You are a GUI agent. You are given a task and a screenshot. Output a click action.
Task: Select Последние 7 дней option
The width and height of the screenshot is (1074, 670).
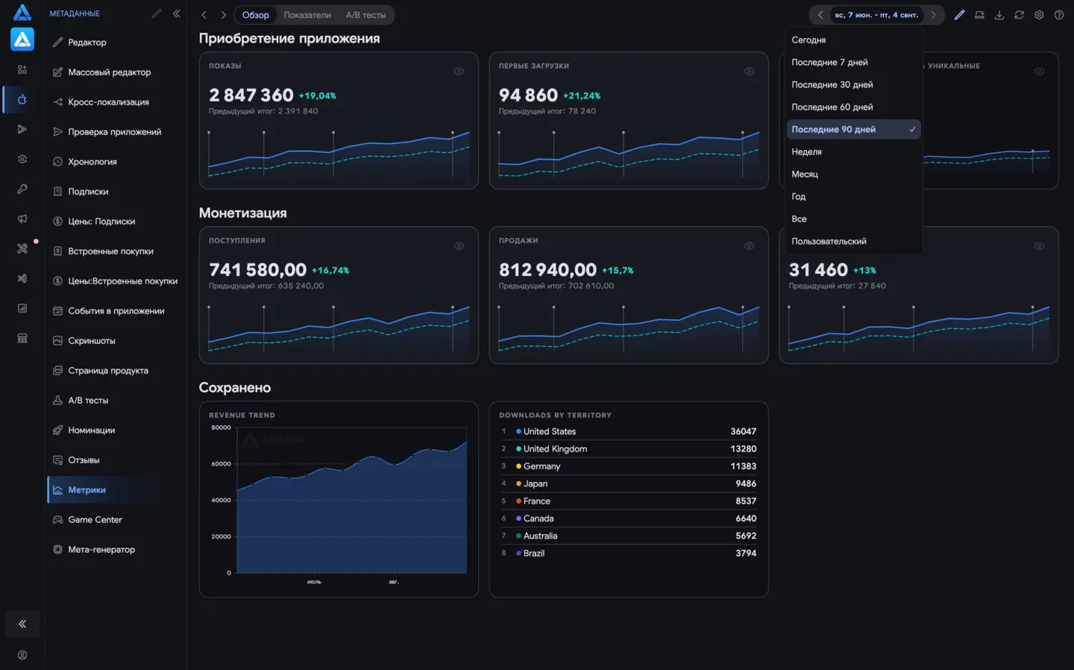click(x=854, y=63)
